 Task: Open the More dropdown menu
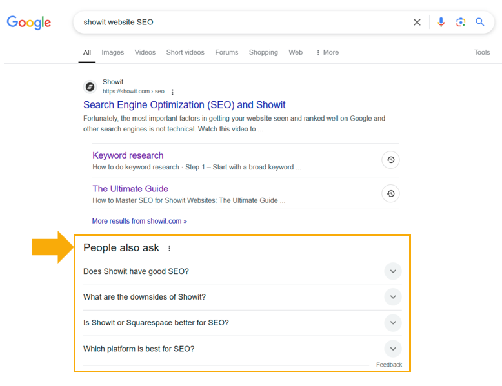327,52
